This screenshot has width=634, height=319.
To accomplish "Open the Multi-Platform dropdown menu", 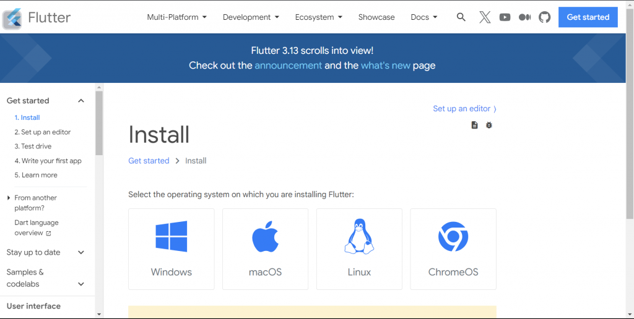I will [176, 17].
